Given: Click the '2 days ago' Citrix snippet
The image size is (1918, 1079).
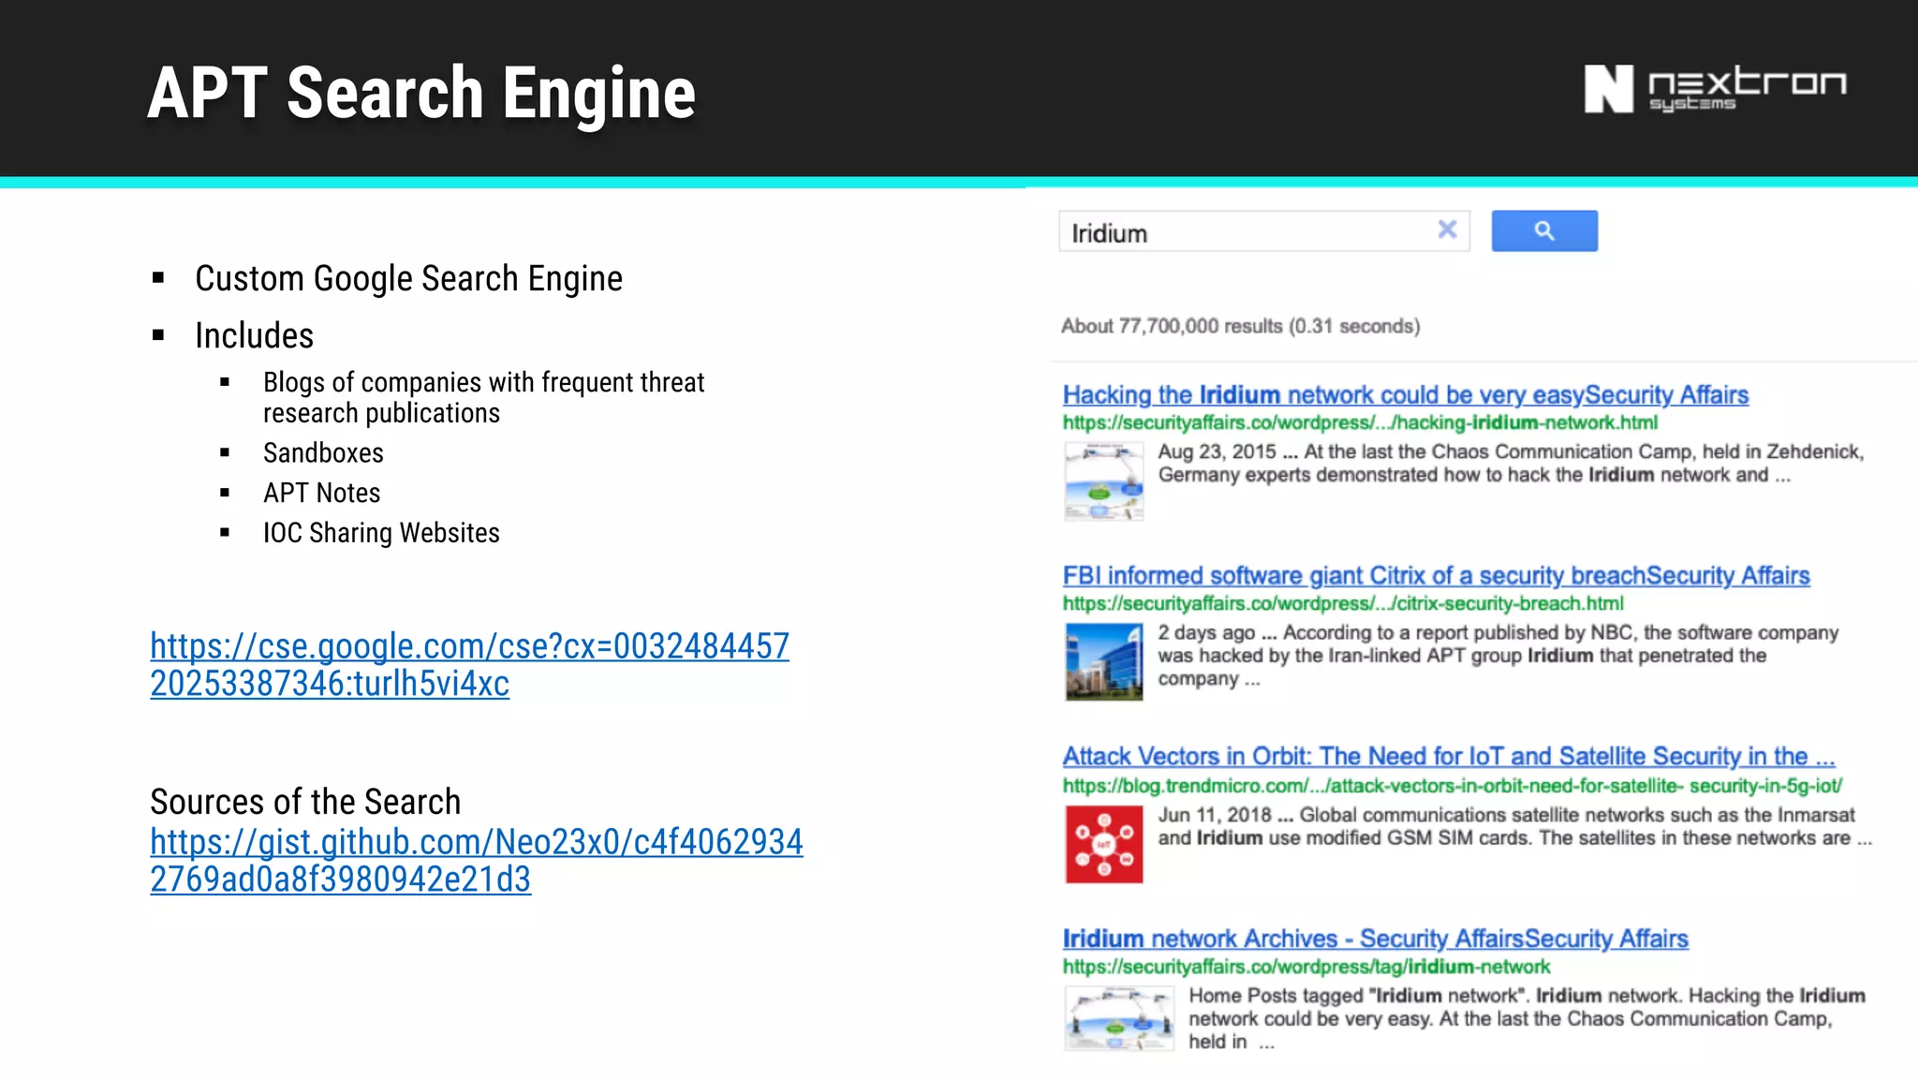Looking at the screenshot, I should click(1498, 656).
